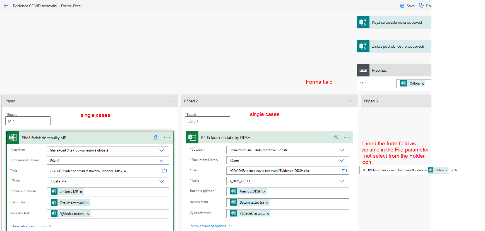Open file picker folder icon for Evidence-MP.xlsx
The width and height of the screenshot is (485, 231).
164,171
